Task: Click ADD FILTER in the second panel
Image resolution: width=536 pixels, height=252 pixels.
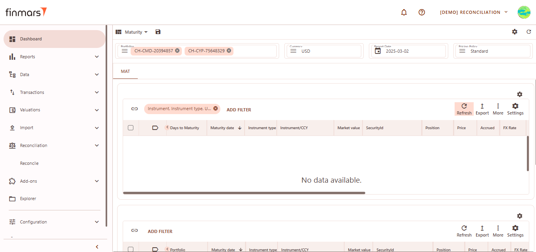Action: [160, 231]
